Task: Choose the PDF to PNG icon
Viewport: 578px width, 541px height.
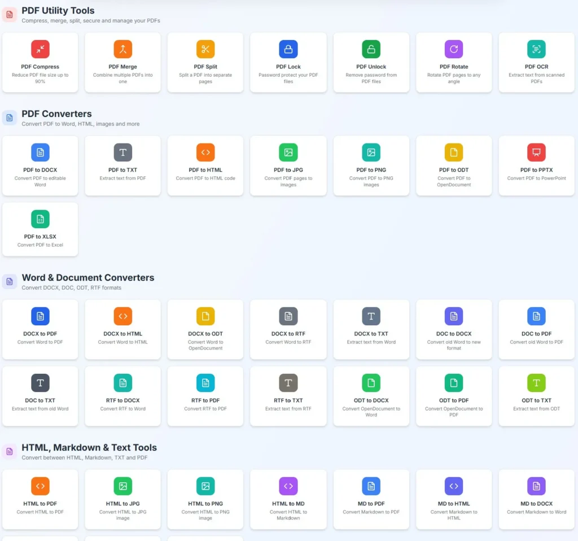Action: pos(371,152)
